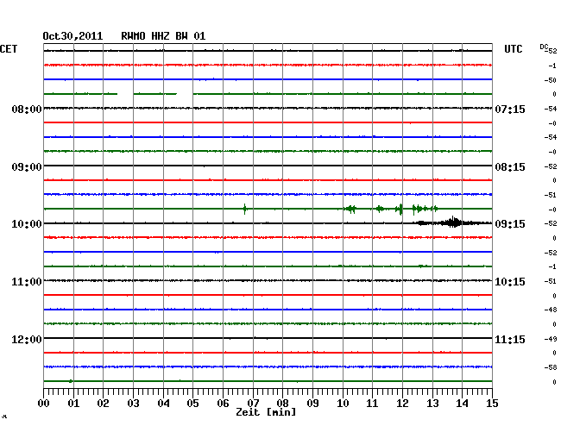Viewport: 561px width, 426px height.
Task: Click minute tick label 00
Action: [44, 403]
